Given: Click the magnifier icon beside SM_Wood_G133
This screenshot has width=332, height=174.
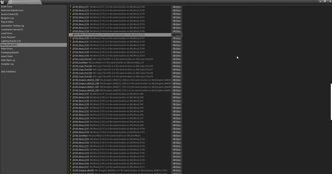Looking at the screenshot, I should point(73,14).
